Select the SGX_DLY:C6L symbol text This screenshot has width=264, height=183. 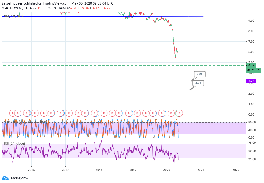pyautogui.click(x=12, y=8)
